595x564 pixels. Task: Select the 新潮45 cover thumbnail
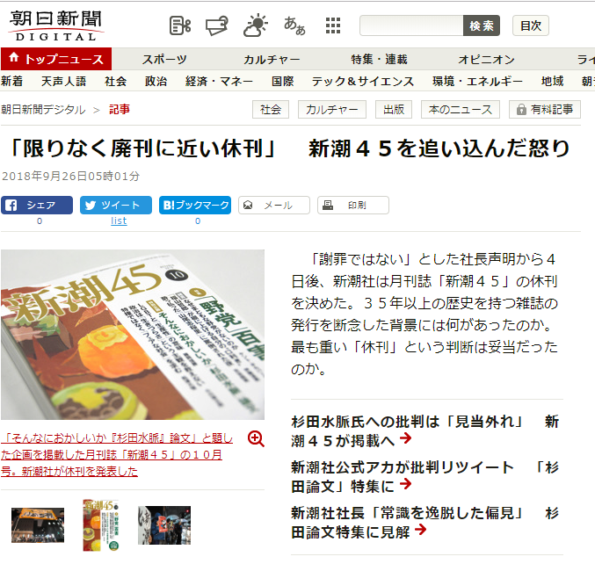click(x=101, y=525)
